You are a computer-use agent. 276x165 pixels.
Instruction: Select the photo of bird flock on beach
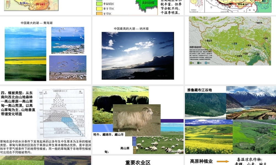[x=68, y=68]
